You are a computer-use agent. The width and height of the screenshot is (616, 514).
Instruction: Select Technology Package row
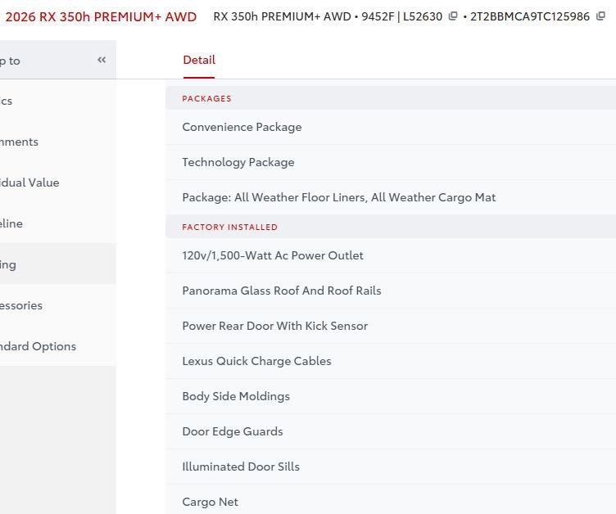[x=238, y=162]
